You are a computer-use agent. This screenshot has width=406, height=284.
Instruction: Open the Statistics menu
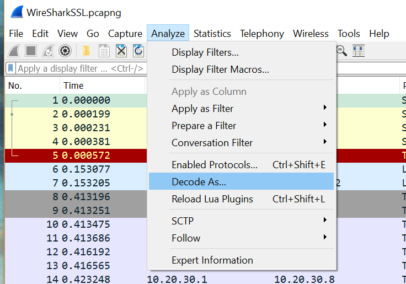212,34
